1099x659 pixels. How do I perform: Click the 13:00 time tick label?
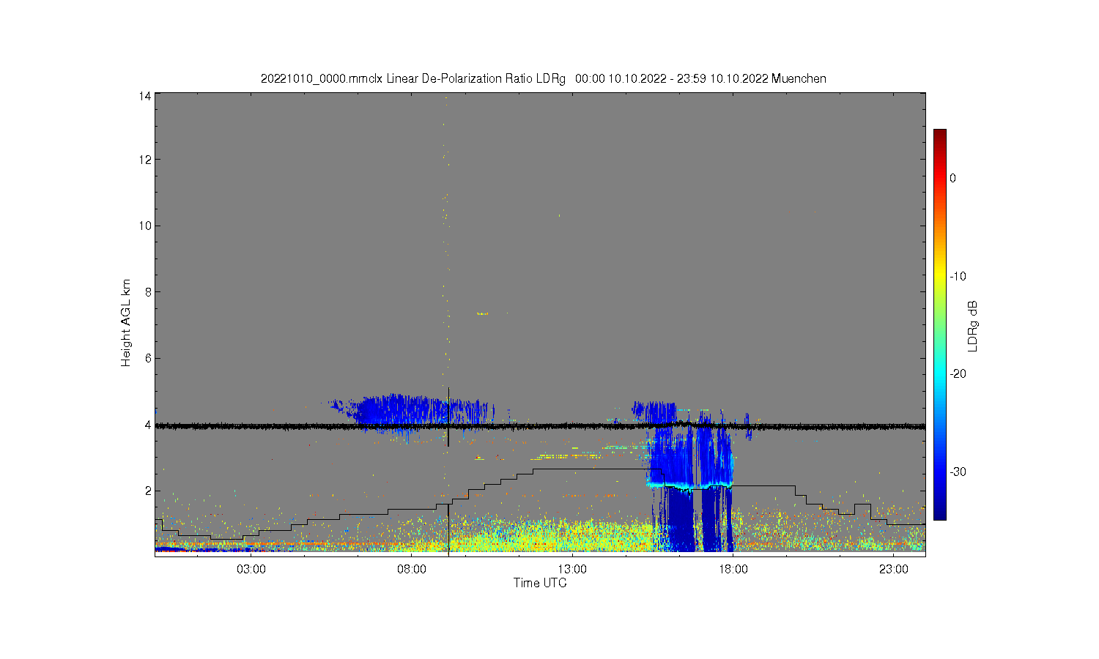(572, 569)
